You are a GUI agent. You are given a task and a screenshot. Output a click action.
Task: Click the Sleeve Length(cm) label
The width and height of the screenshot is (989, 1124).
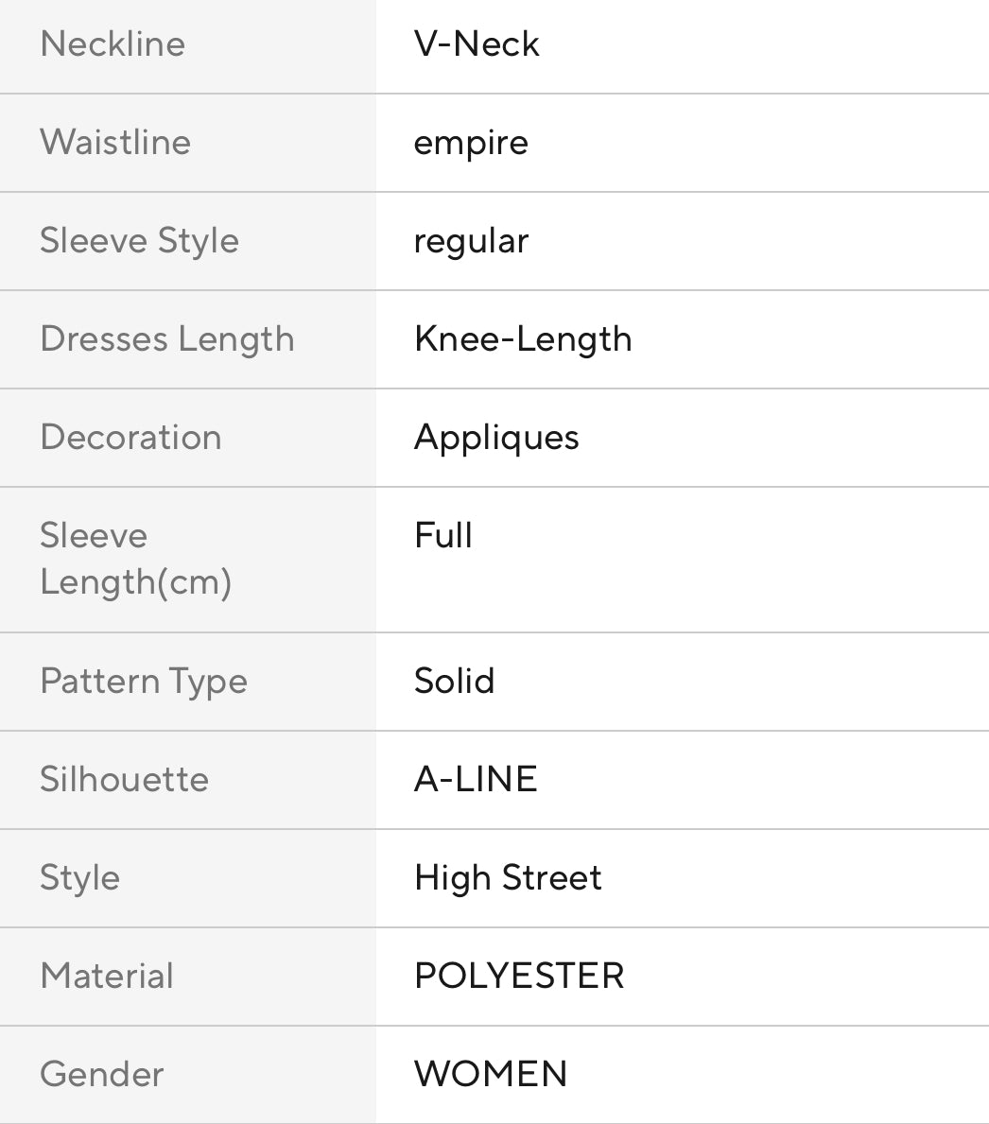tap(135, 559)
